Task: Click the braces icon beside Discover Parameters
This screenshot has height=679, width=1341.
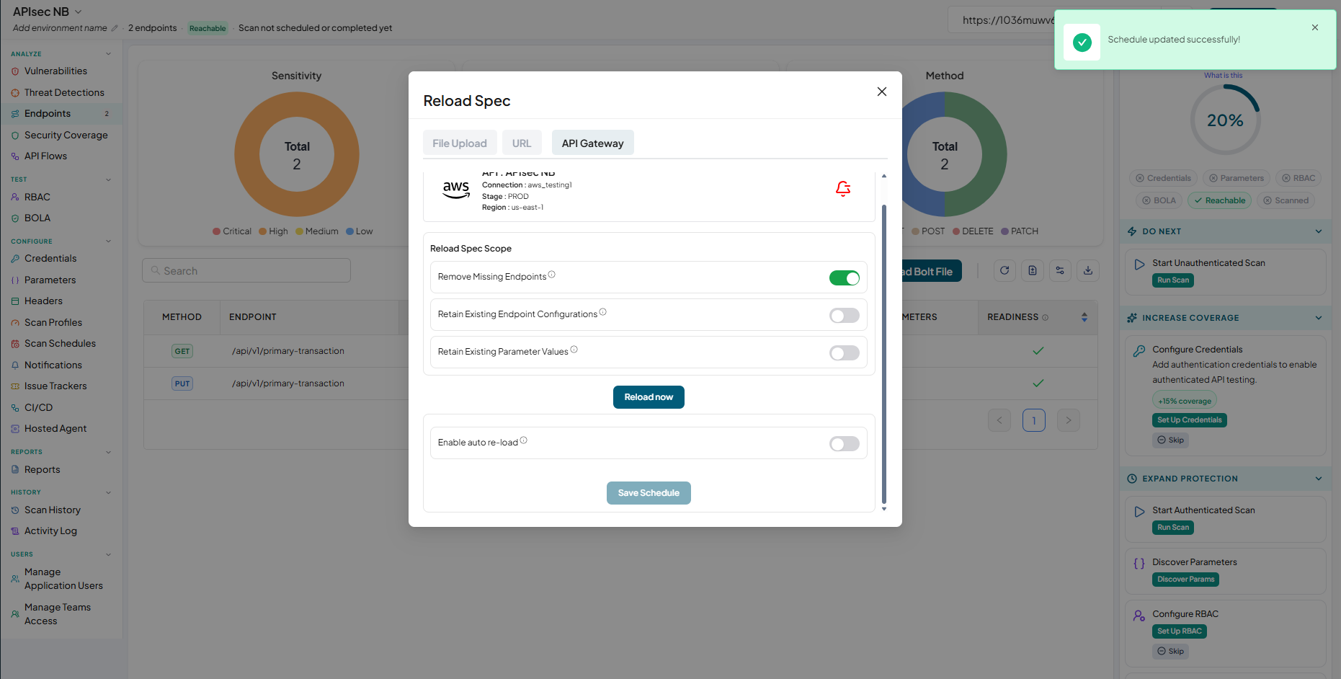Action: tap(1139, 564)
